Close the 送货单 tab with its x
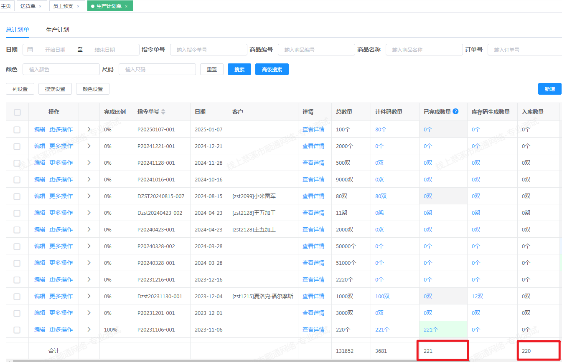Viewport: 562px width, 362px height. pyautogui.click(x=40, y=6)
